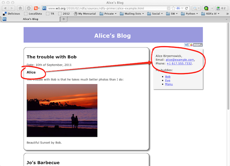
Task: Show more bookmarks via overflow chevron
Action: tap(227, 13)
